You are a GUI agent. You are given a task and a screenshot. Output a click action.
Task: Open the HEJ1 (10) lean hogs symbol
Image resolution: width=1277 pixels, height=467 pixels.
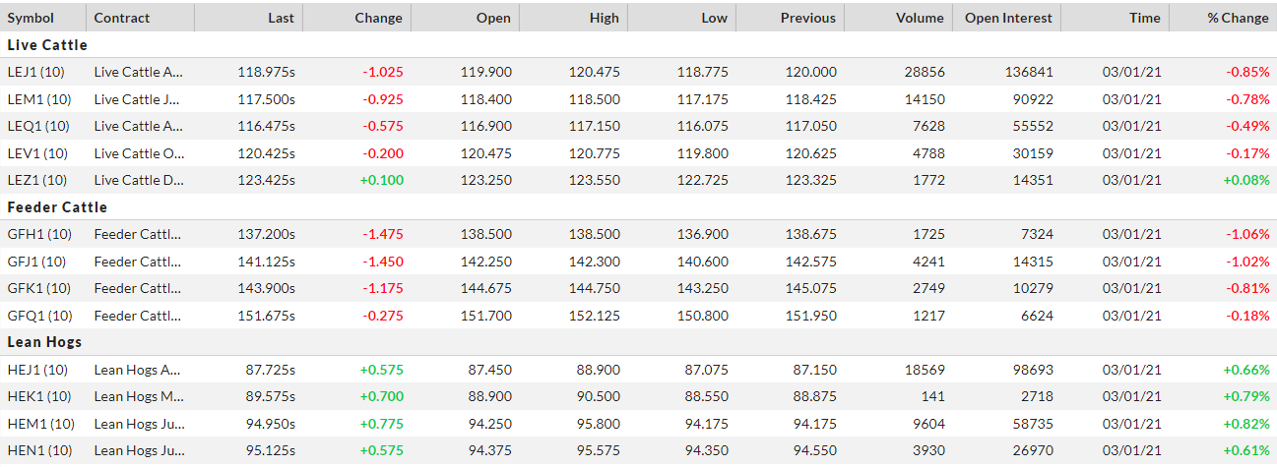(x=38, y=370)
